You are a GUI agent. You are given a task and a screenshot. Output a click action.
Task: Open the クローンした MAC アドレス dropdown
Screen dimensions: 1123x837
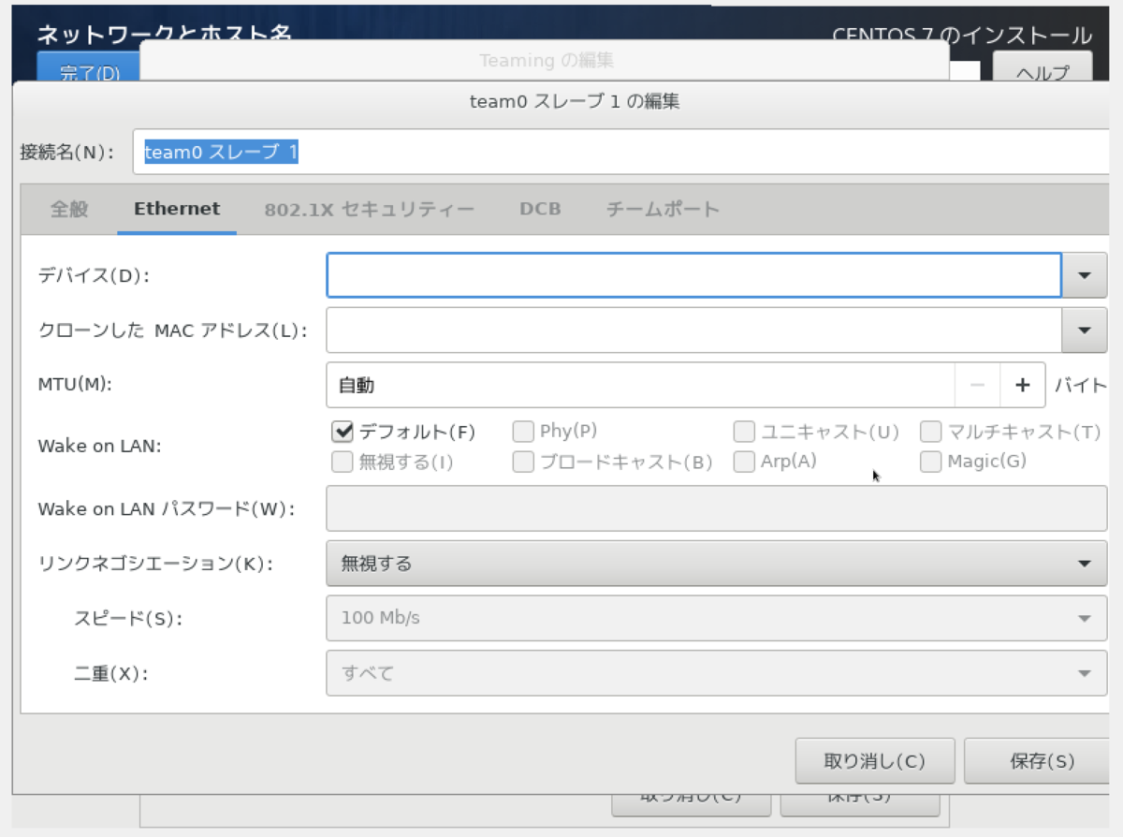1084,330
